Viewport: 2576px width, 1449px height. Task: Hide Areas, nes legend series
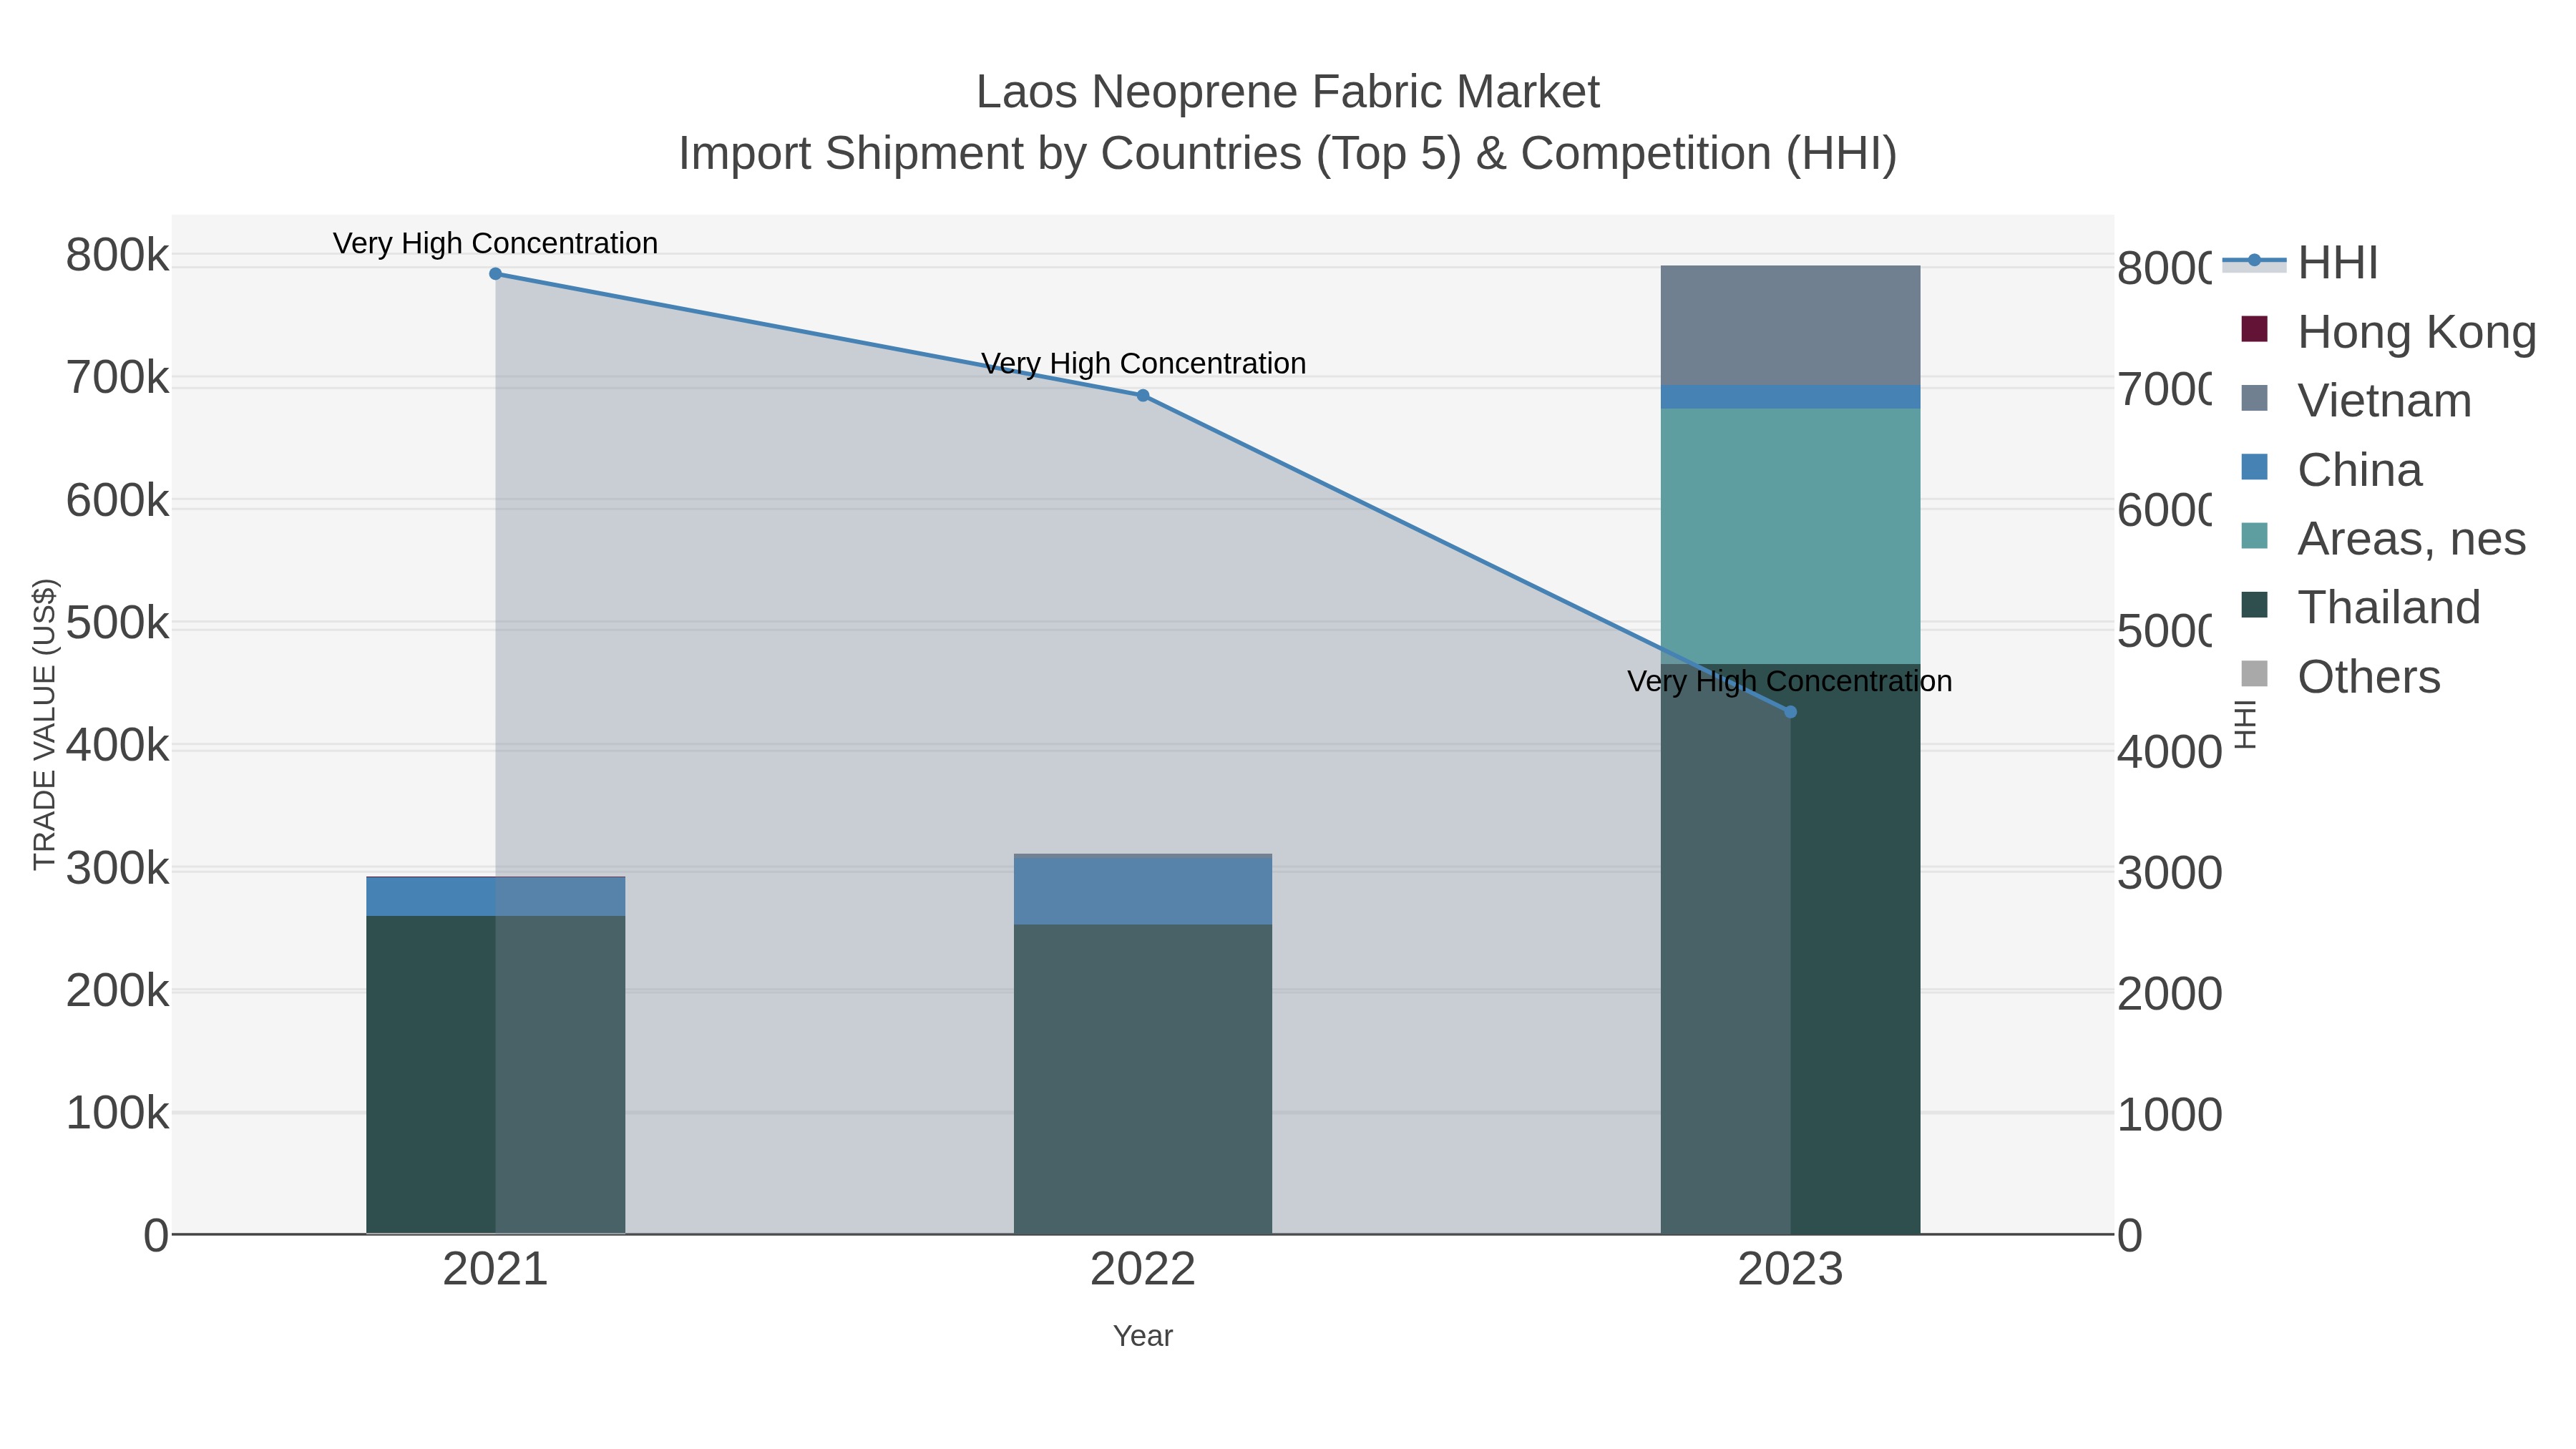coord(2383,538)
